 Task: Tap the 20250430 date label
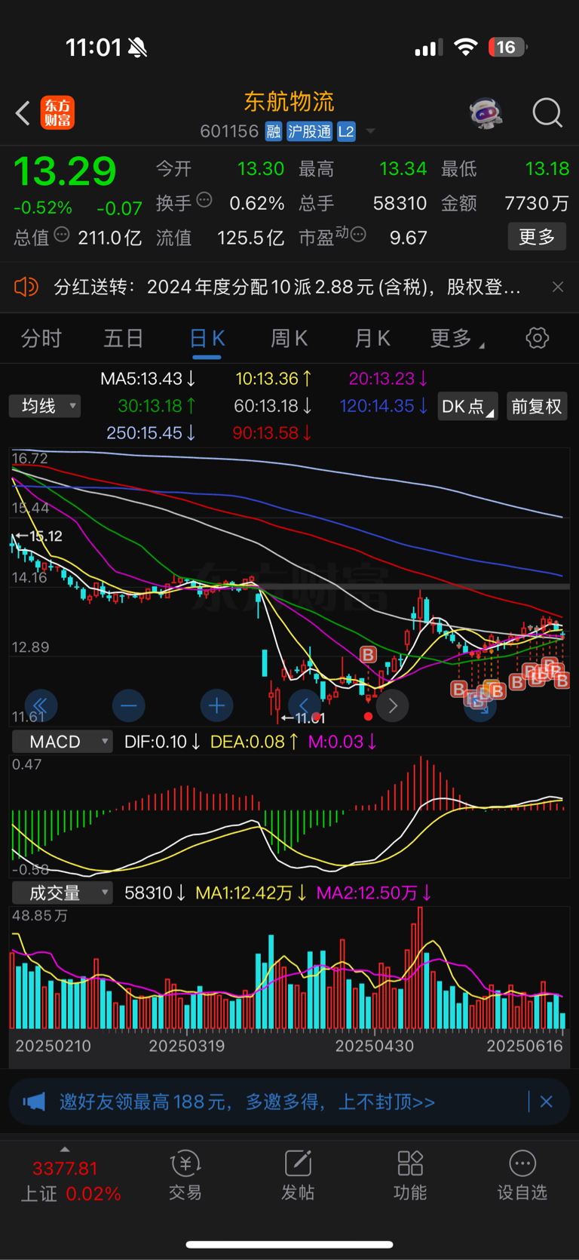pyautogui.click(x=375, y=1046)
